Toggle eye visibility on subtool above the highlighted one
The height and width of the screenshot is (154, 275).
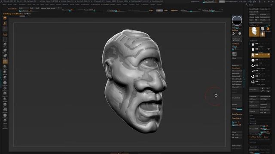(269, 49)
